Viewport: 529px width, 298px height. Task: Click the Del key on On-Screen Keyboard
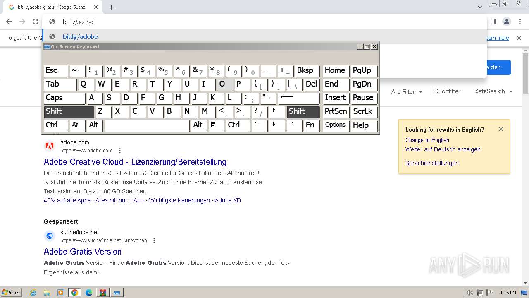point(312,84)
